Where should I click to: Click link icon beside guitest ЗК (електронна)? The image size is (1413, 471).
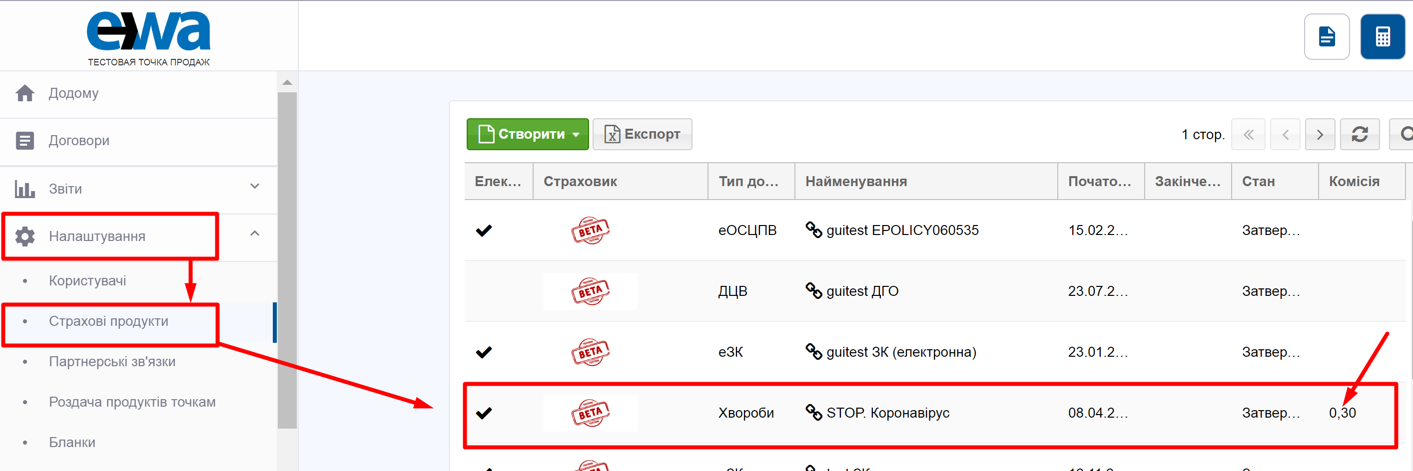click(x=813, y=352)
